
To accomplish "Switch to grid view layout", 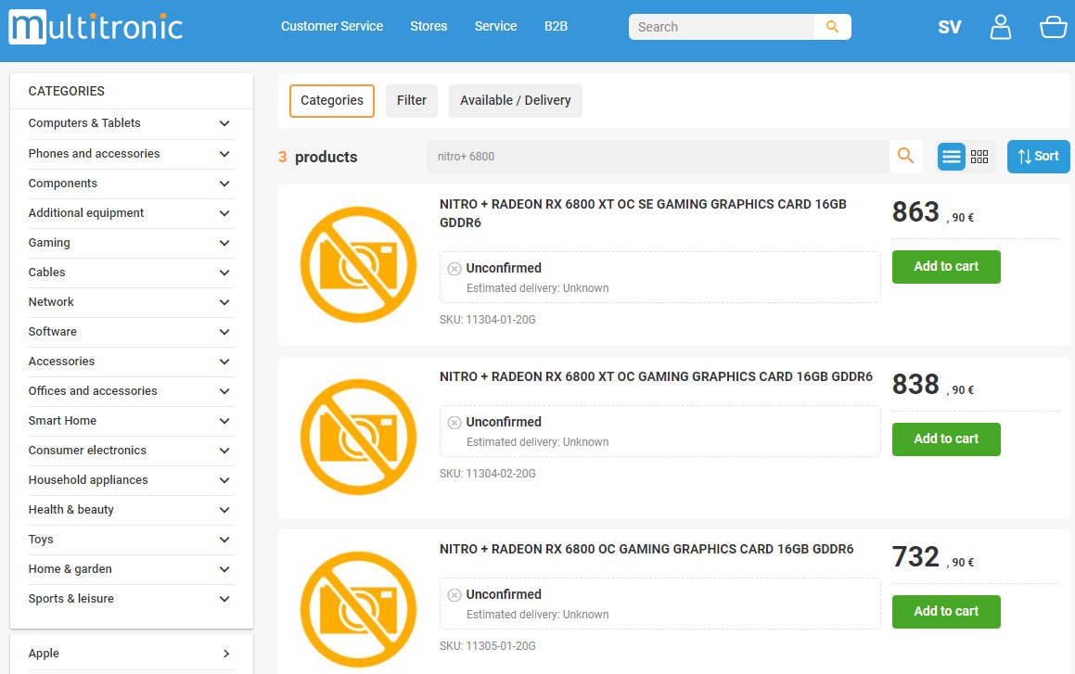I will coord(979,157).
